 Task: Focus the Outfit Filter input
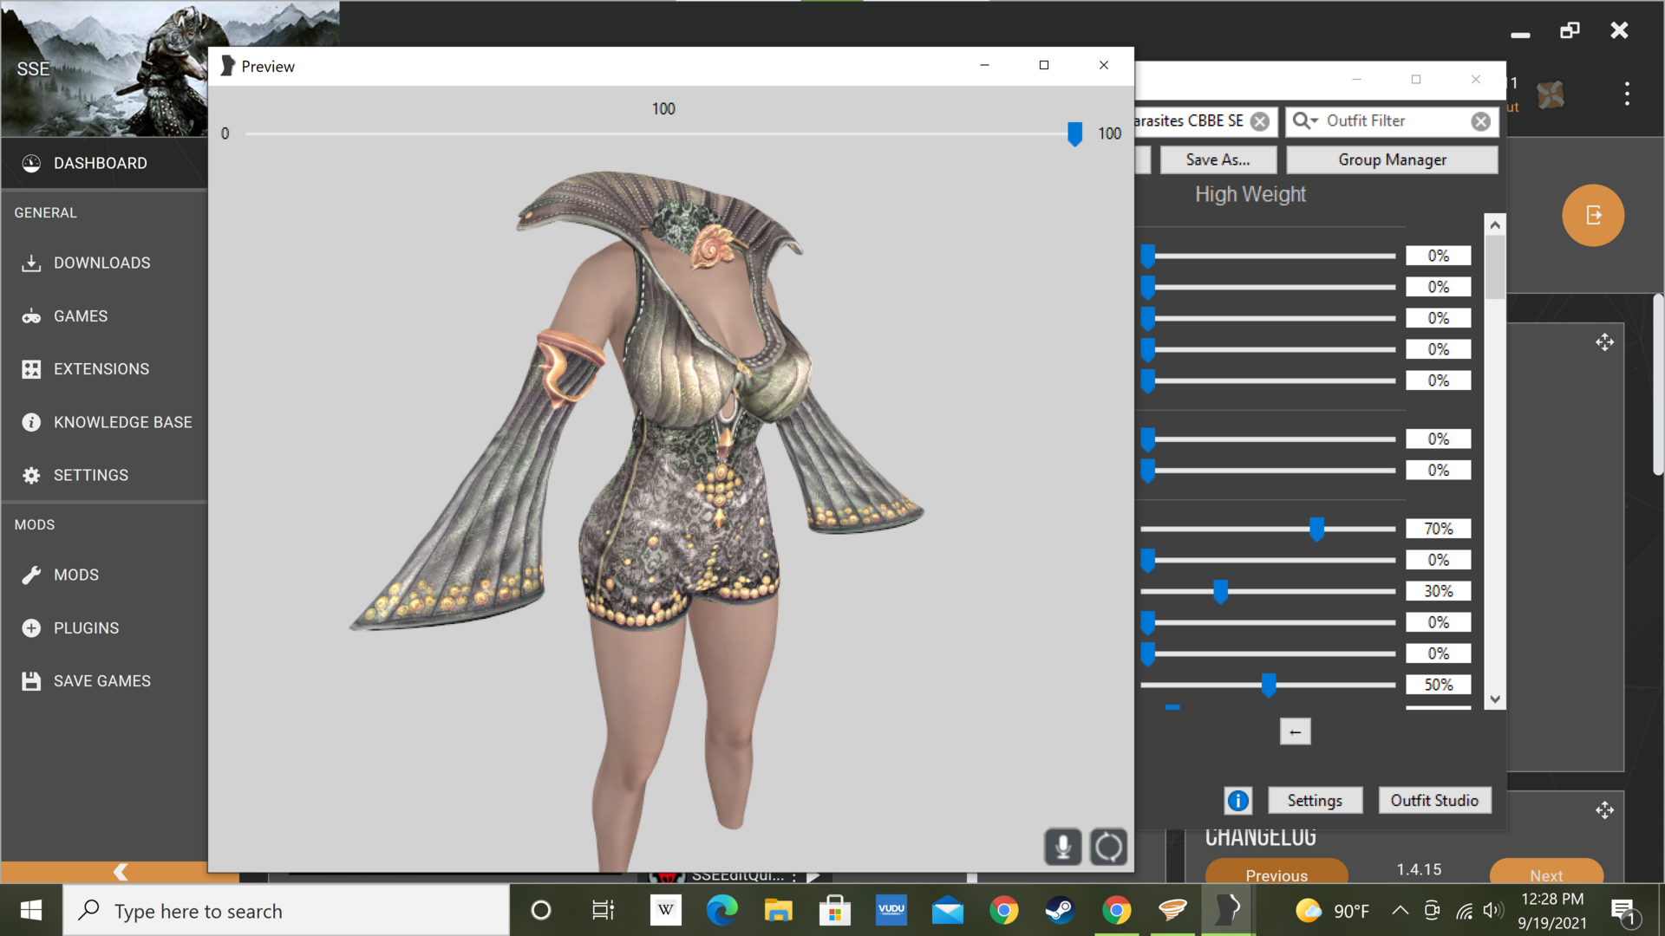[1394, 120]
